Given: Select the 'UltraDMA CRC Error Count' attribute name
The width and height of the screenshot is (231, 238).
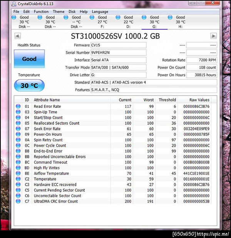Looking at the screenshot, I should (56, 201).
